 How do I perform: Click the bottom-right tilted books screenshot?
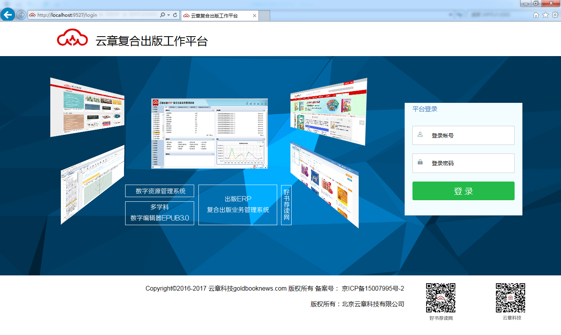(x=324, y=184)
